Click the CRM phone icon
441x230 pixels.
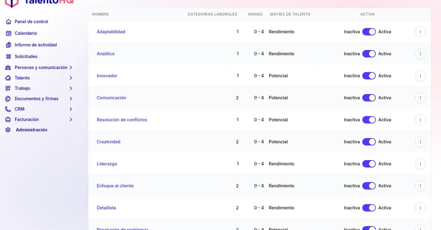click(8, 109)
